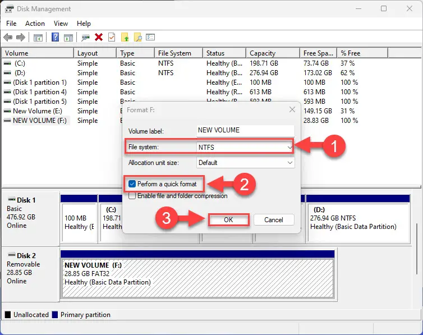Open the Action menu
423x335 pixels.
pyautogui.click(x=35, y=24)
